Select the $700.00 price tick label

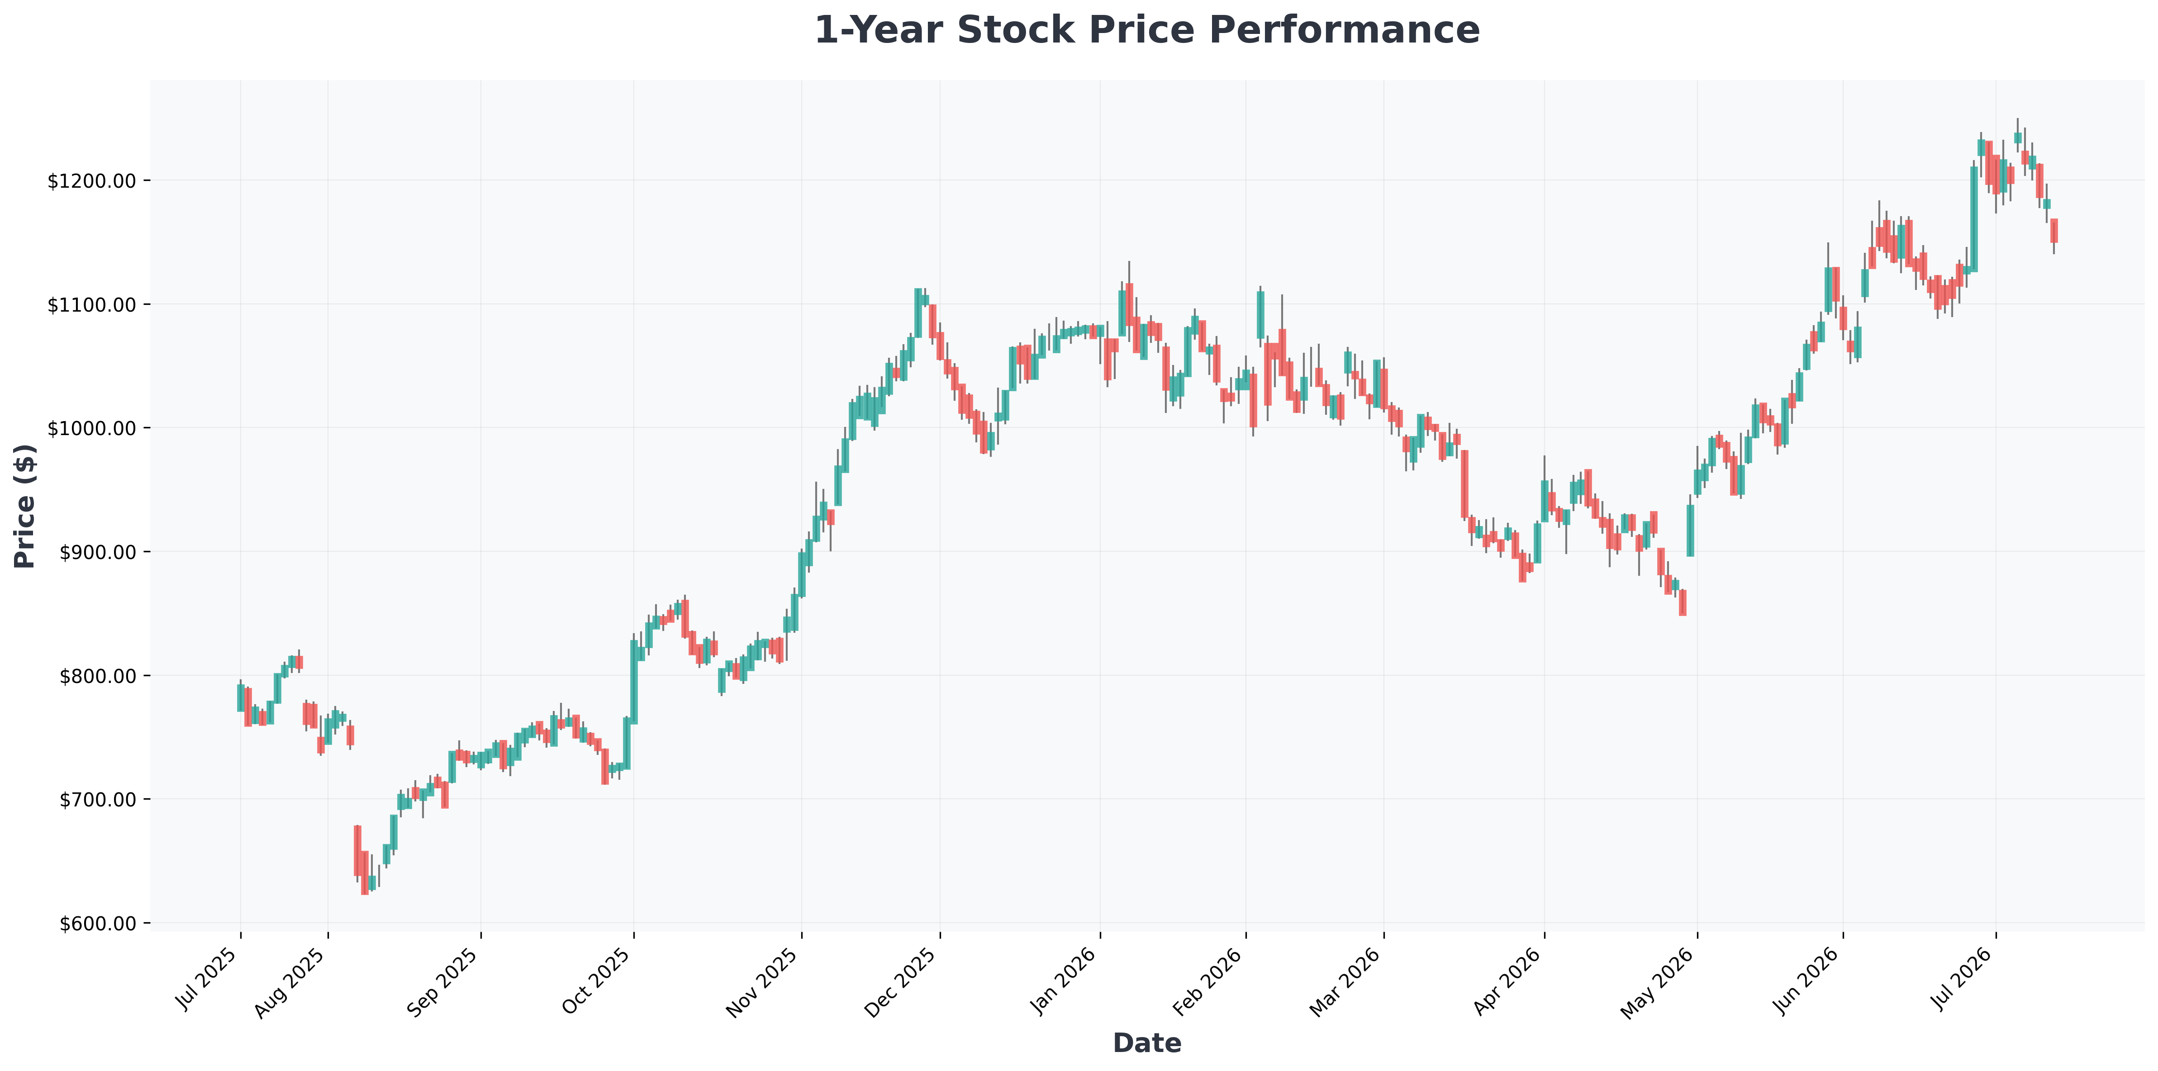click(x=99, y=800)
